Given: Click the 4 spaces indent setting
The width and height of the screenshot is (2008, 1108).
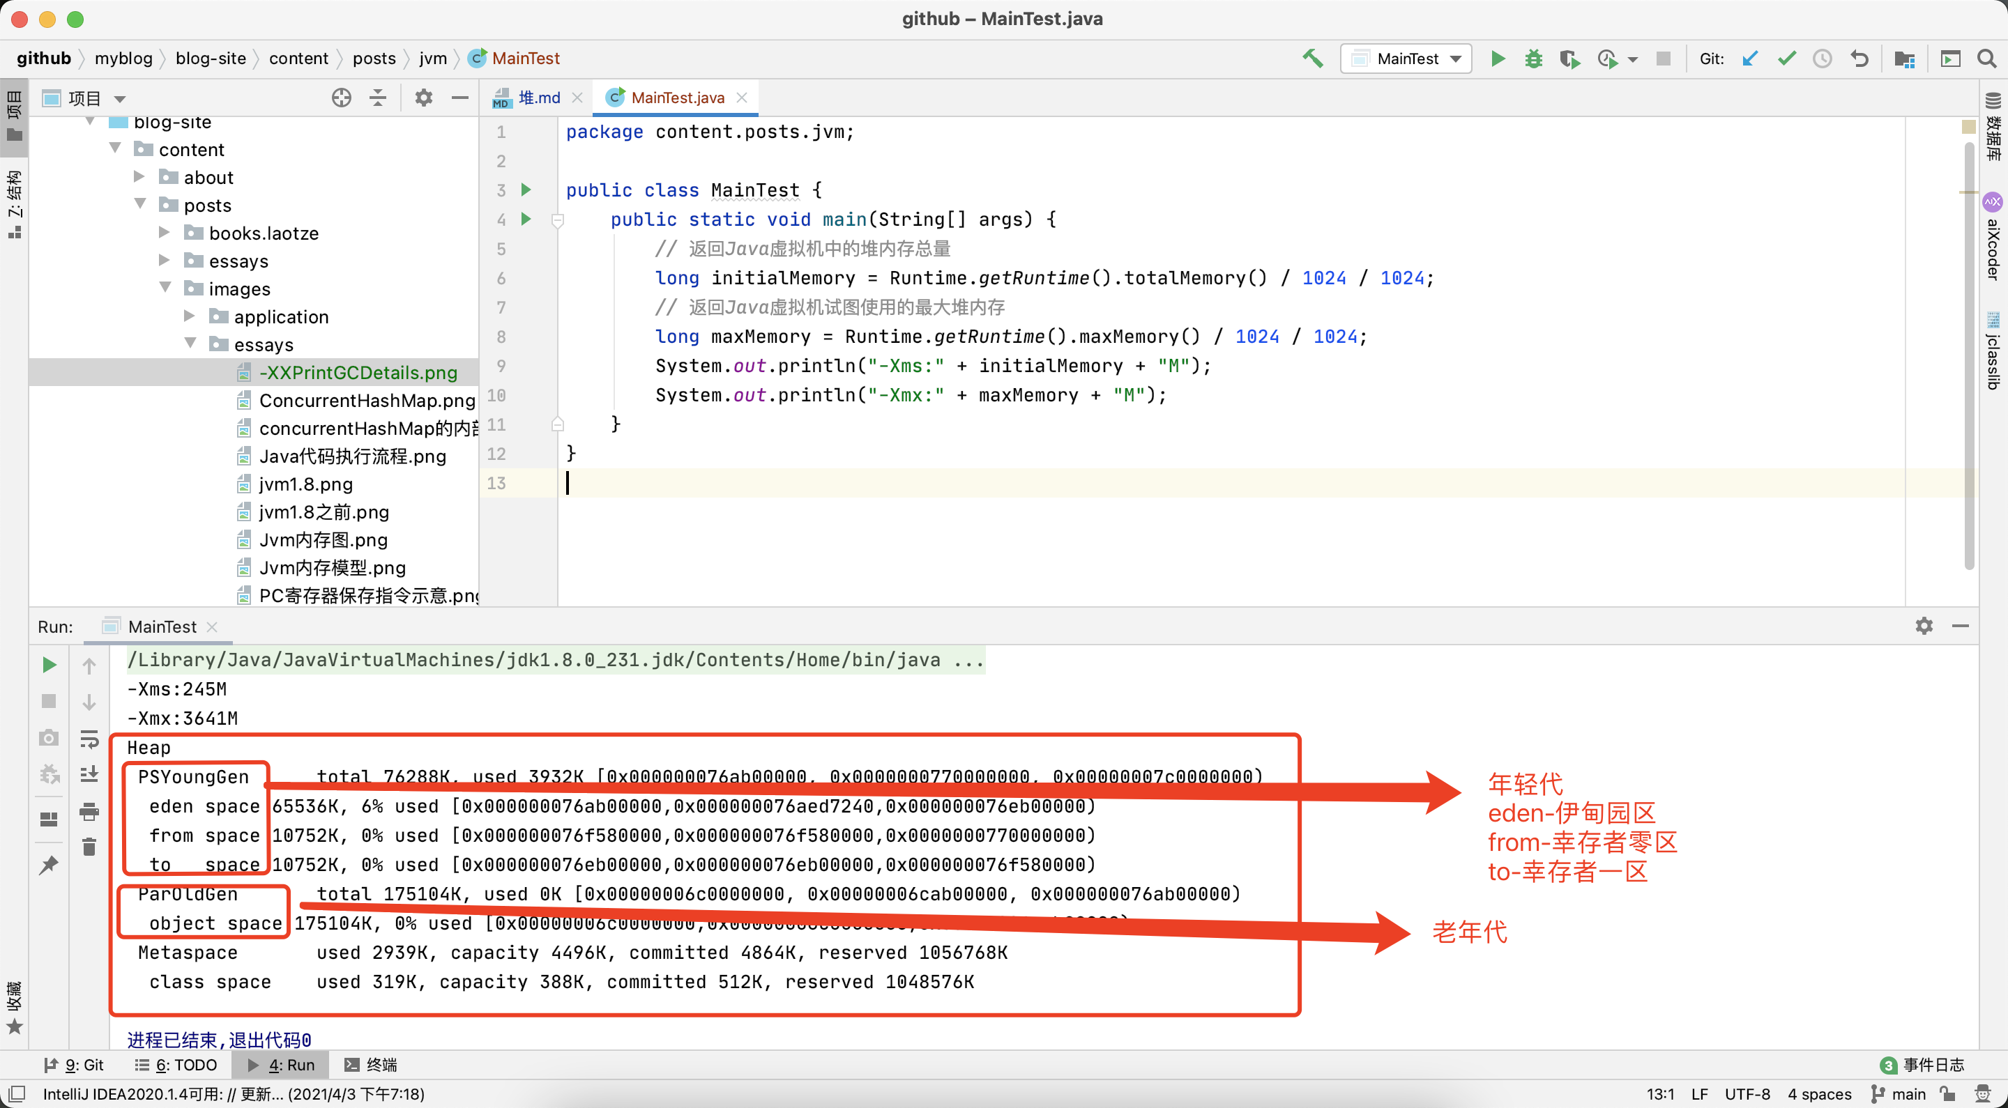Looking at the screenshot, I should tap(1819, 1094).
